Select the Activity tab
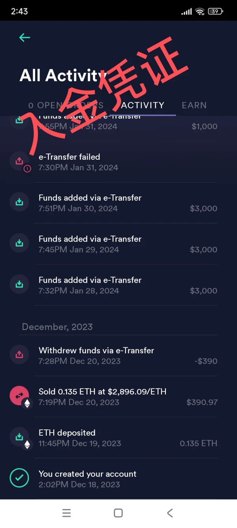Screen dimensions: 237x528 [143, 105]
